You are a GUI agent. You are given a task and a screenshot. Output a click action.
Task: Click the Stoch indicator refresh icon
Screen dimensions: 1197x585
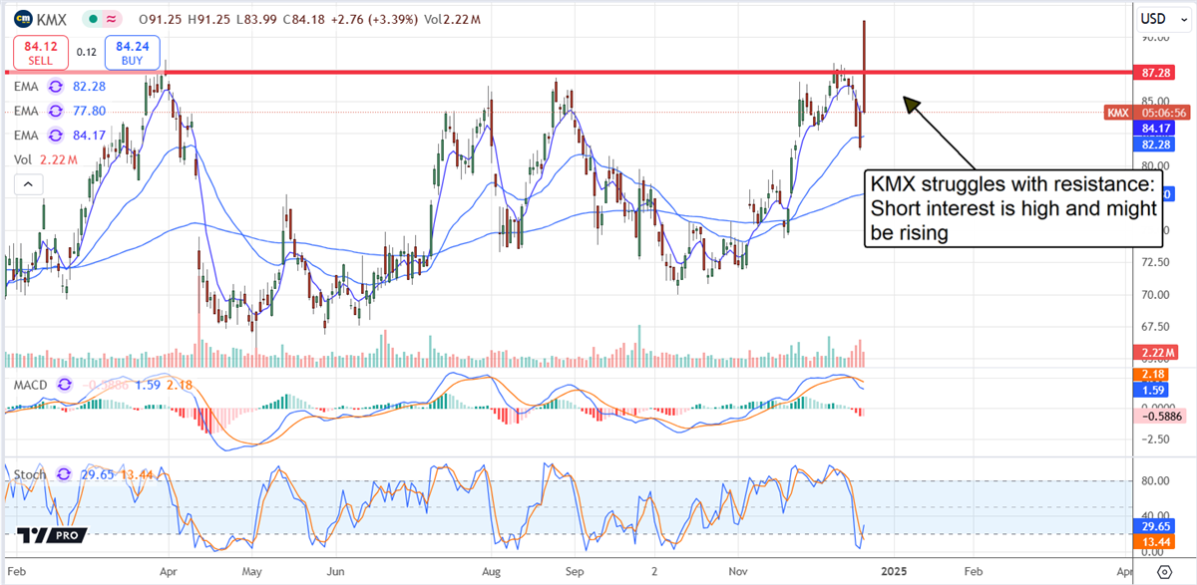tap(66, 474)
